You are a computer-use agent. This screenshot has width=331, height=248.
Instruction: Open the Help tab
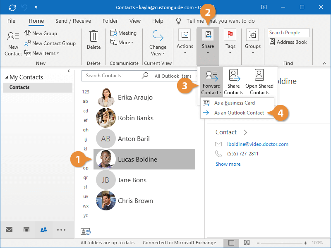click(x=158, y=21)
